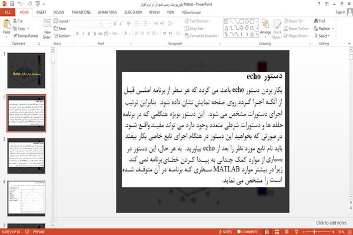353x235 pixels.
Task: Select slide 4 chart thumbnail
Action: 26,198
